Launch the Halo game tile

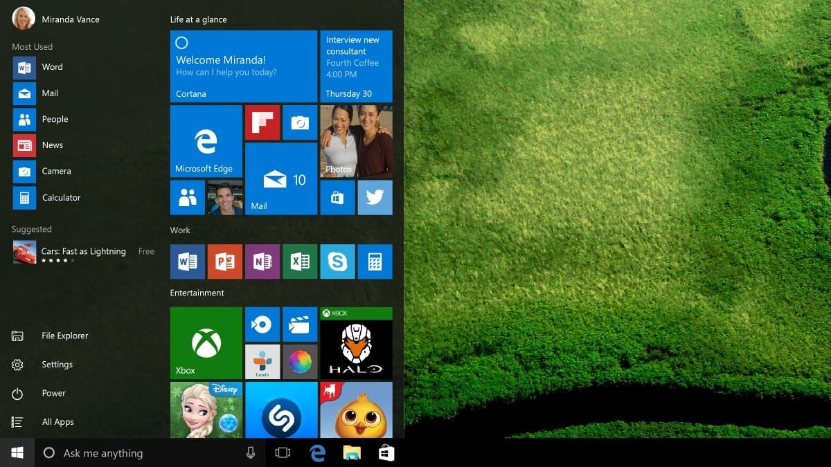pyautogui.click(x=356, y=343)
